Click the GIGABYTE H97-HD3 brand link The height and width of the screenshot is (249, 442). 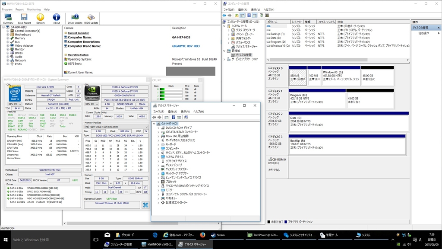coord(186,46)
